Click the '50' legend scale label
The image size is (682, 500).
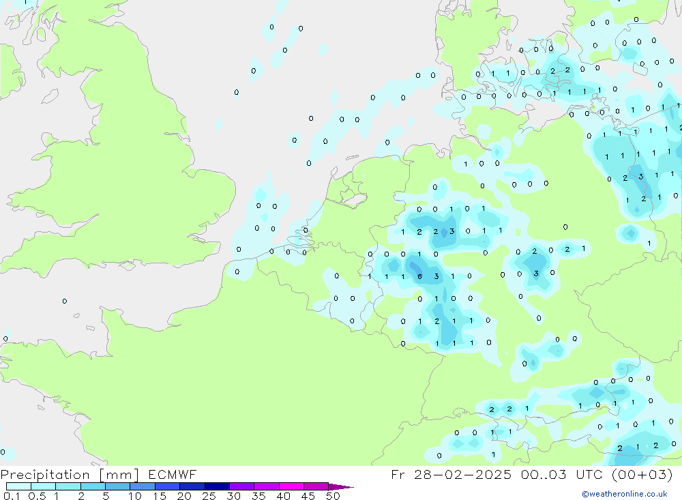click(333, 496)
